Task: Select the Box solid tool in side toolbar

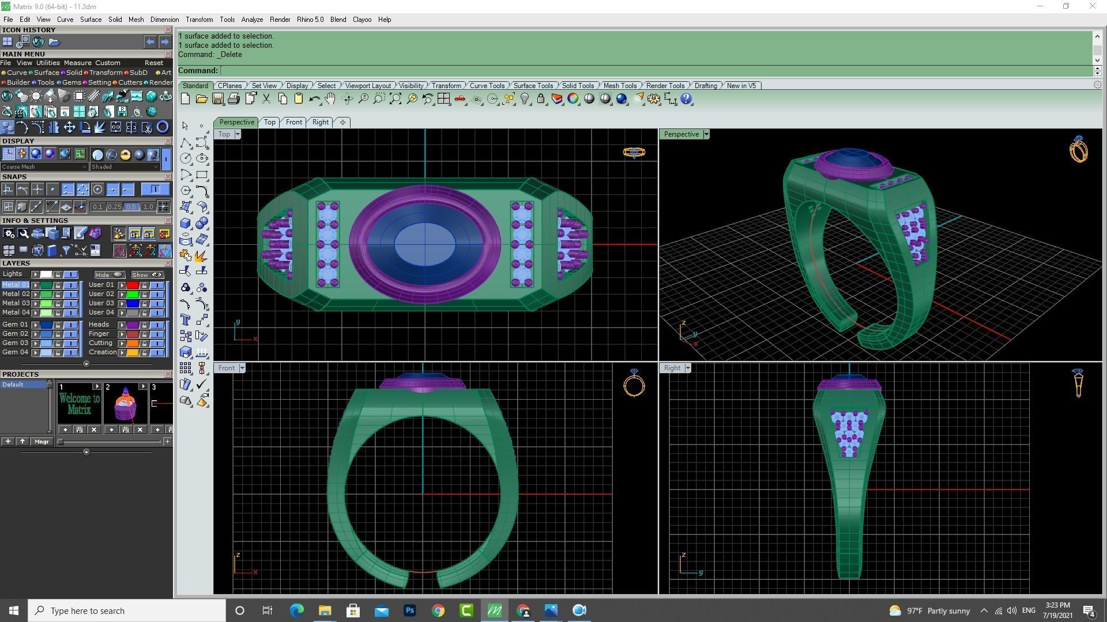Action: (x=186, y=223)
